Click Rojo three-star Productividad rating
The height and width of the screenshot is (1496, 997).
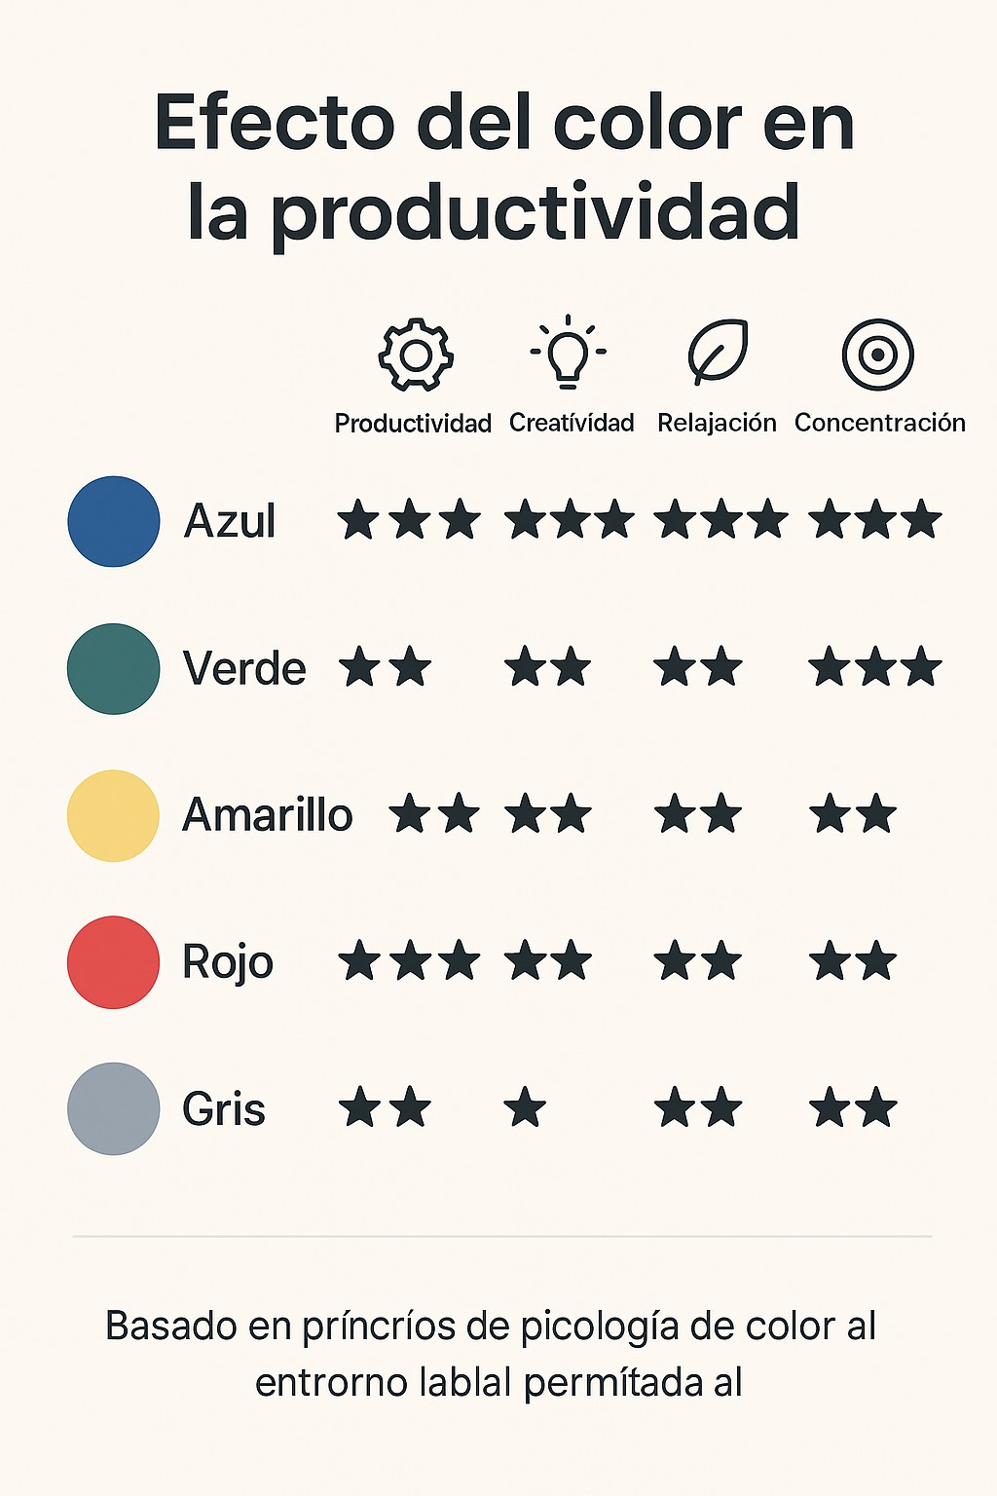410,961
